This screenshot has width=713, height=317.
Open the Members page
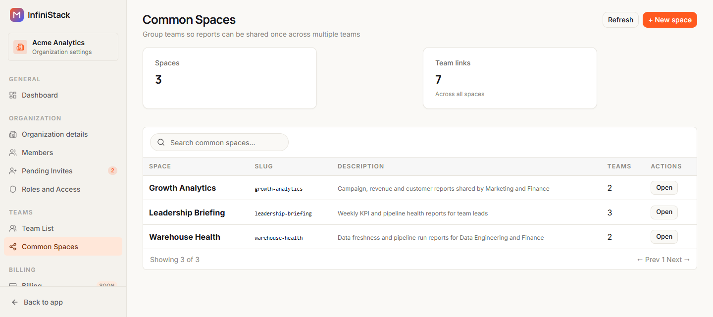pos(63,153)
